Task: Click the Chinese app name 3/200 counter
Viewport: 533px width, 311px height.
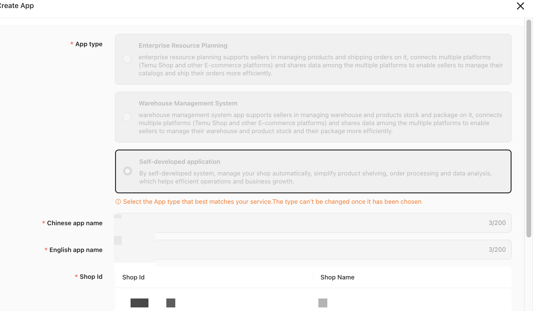Action: pyautogui.click(x=497, y=223)
